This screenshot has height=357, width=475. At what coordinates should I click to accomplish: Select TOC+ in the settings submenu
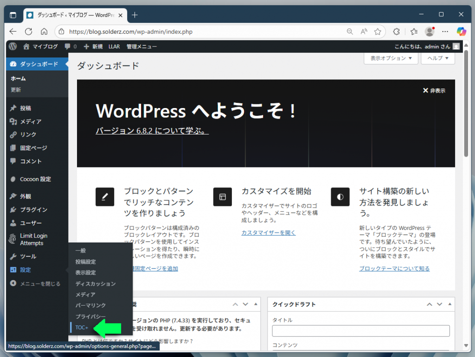coord(81,327)
